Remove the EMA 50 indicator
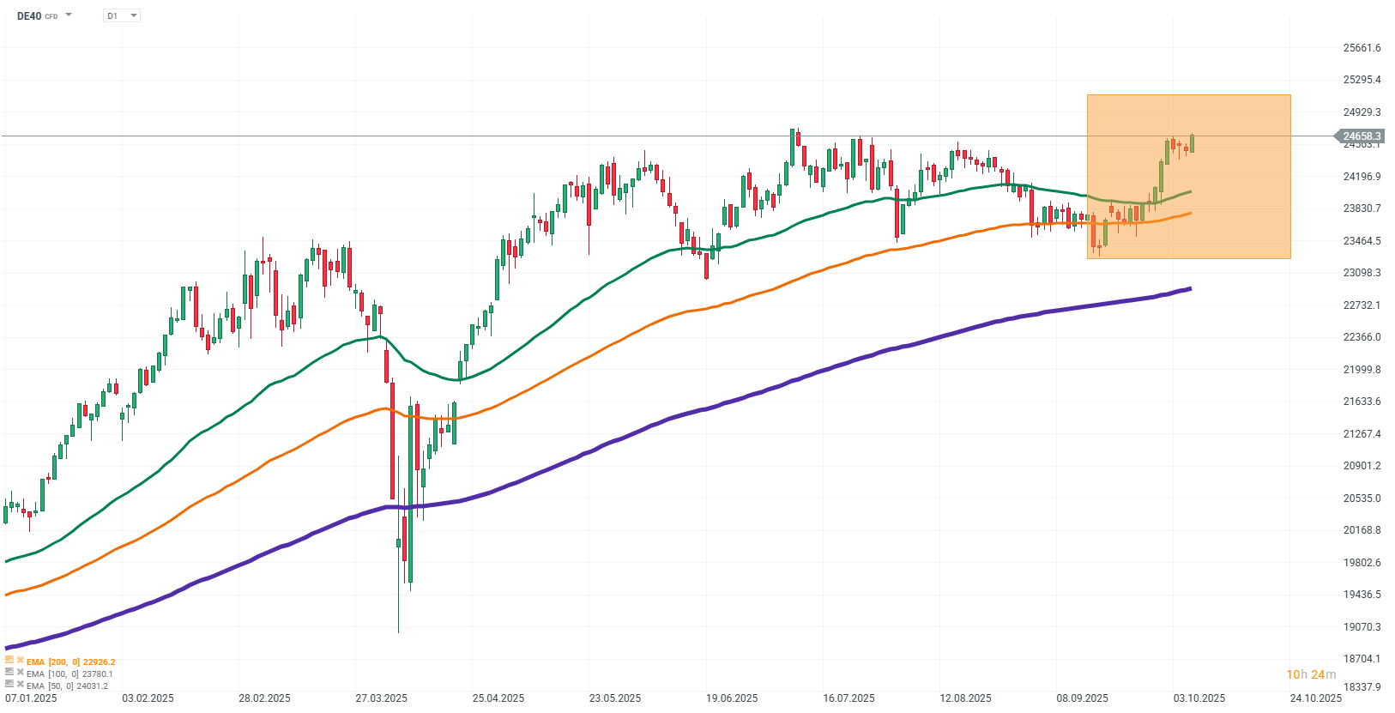Viewport: 1395px width, 713px height. tap(20, 685)
